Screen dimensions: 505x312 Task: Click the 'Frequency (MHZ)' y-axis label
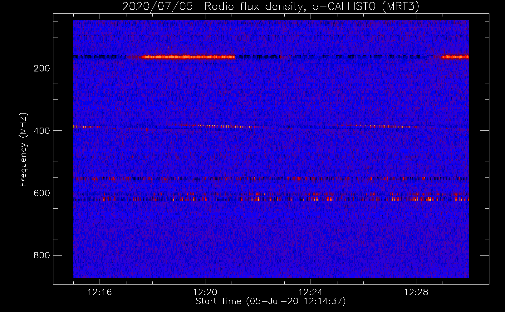[x=23, y=149]
